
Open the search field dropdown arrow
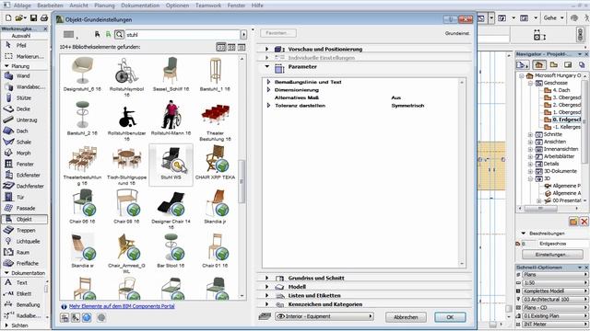(243, 35)
